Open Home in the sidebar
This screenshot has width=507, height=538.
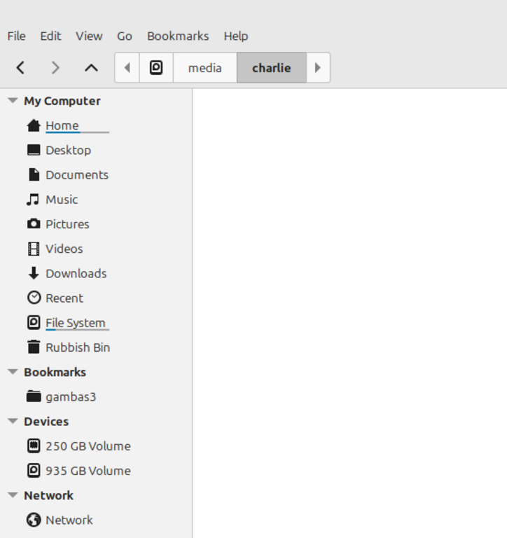(x=62, y=125)
